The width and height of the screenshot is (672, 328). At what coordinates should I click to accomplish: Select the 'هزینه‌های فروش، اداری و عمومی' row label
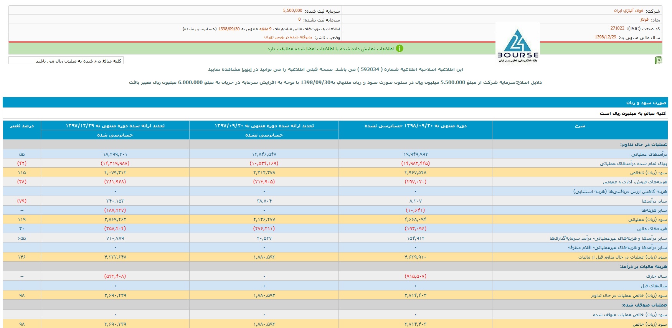click(x=635, y=182)
